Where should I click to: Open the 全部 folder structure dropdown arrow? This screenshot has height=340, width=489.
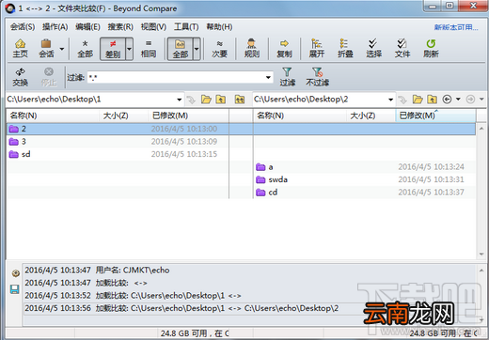tap(197, 49)
